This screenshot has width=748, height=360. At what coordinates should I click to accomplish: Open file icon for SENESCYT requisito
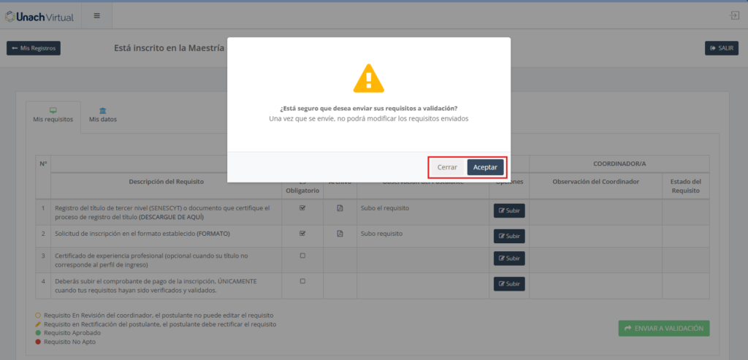pyautogui.click(x=340, y=208)
